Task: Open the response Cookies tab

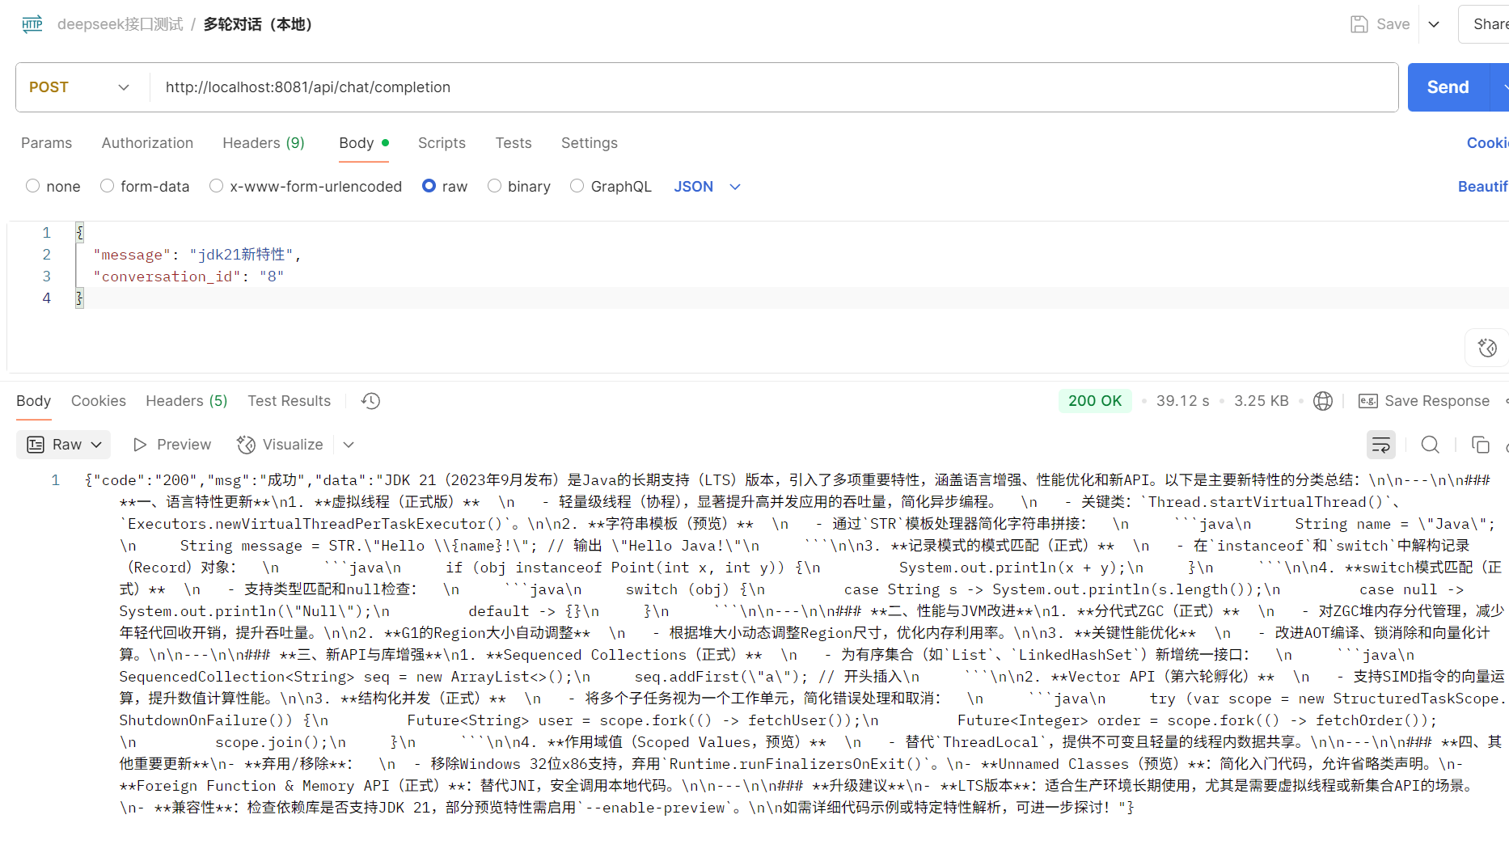Action: [99, 401]
